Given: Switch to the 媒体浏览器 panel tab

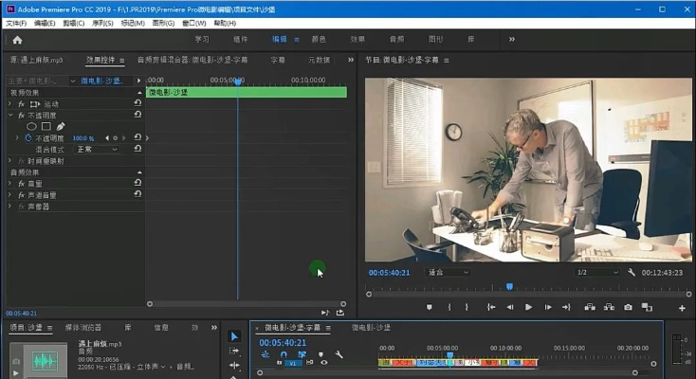Looking at the screenshot, I should pyautogui.click(x=84, y=327).
